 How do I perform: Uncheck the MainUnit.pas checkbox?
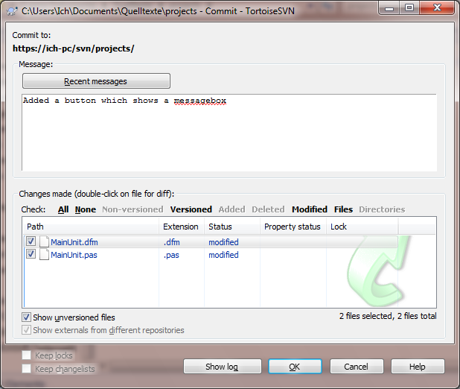click(x=31, y=254)
